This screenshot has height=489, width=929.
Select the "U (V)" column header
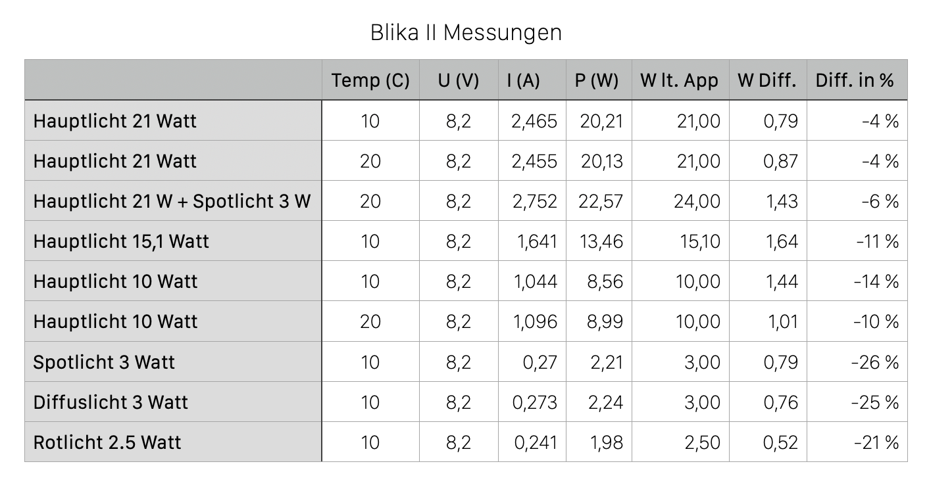[x=459, y=80]
